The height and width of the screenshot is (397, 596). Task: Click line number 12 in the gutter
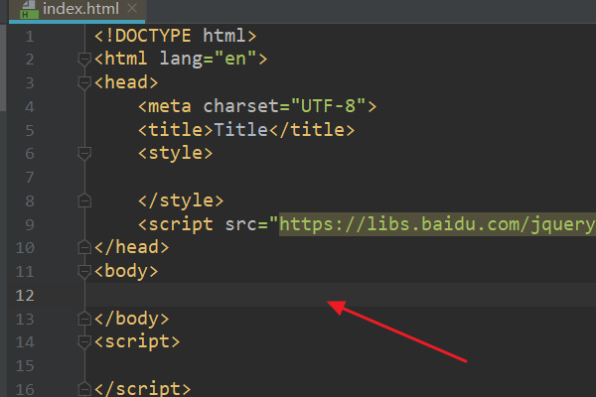coord(25,295)
